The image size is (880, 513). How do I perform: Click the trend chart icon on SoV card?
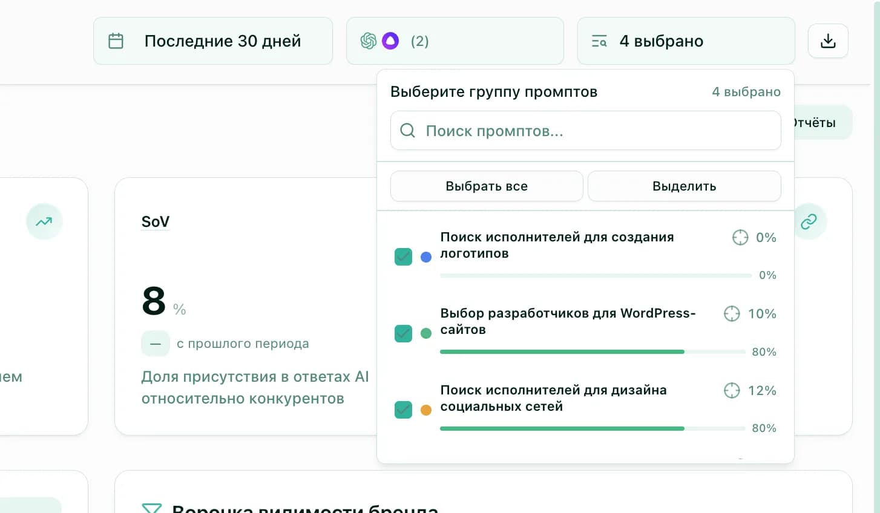44,221
